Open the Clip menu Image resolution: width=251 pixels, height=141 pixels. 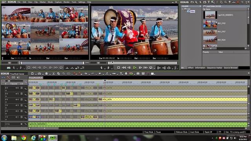coord(36,2)
